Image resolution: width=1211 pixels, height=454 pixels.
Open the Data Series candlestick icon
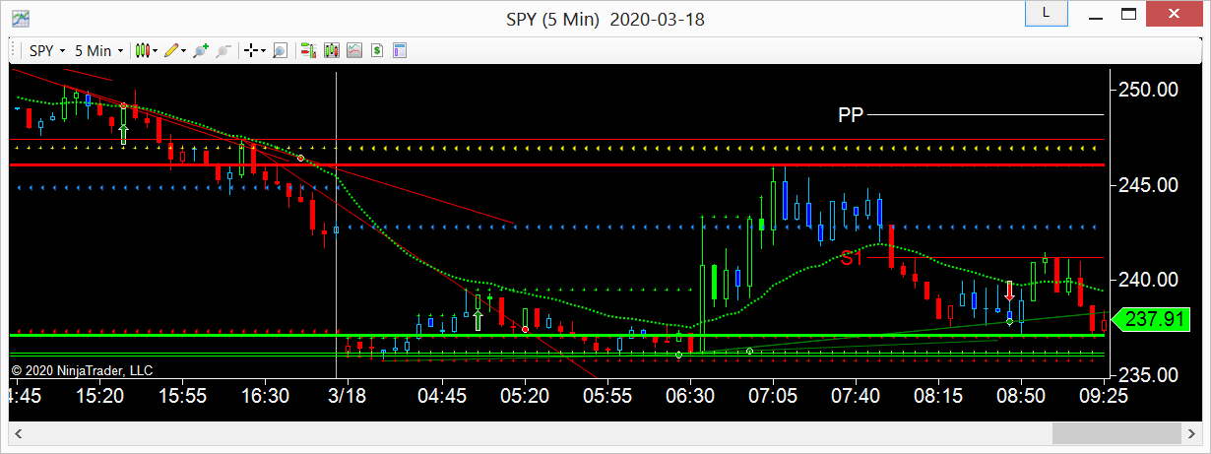tap(332, 50)
